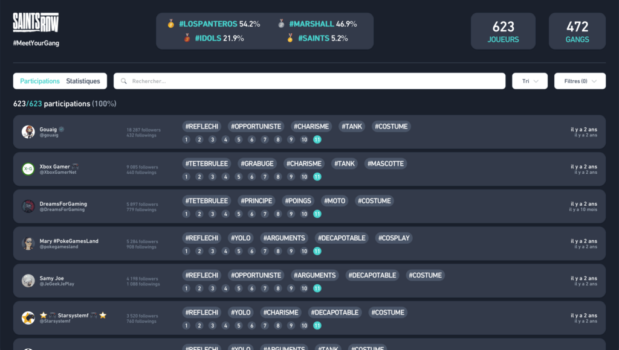Select step 11 in Gouaig's row
Screen dimensions: 619x350
[x=317, y=139]
